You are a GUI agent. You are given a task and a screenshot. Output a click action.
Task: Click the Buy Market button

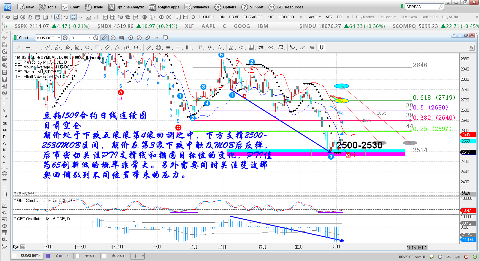[x=365, y=17]
